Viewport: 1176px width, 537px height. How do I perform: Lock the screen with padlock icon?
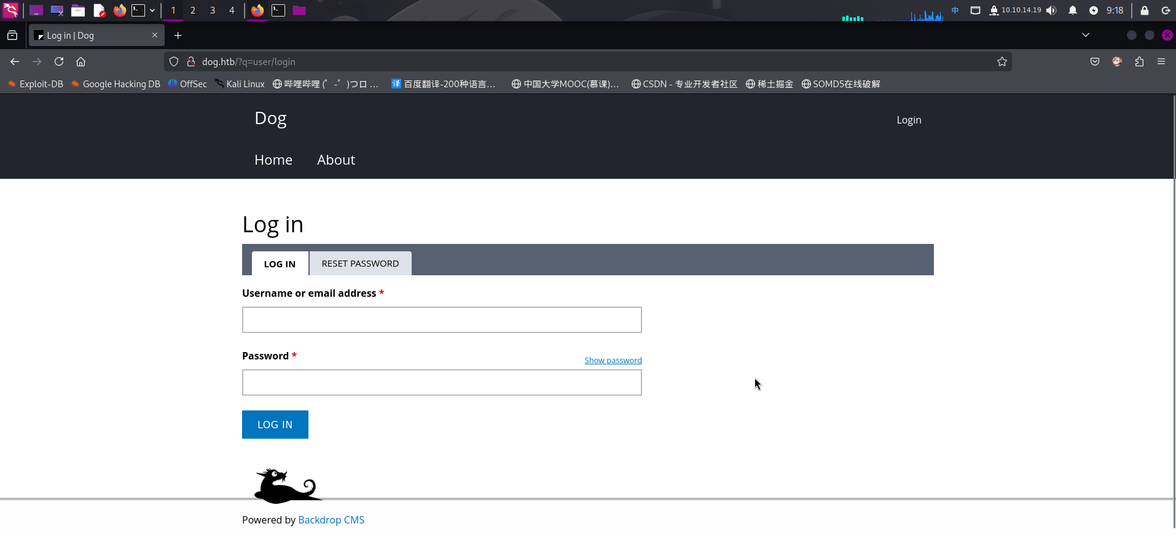(1145, 10)
